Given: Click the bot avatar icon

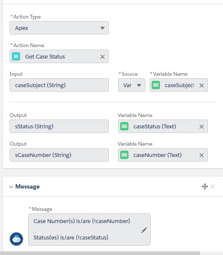Looking at the screenshot, I should coord(16,239).
